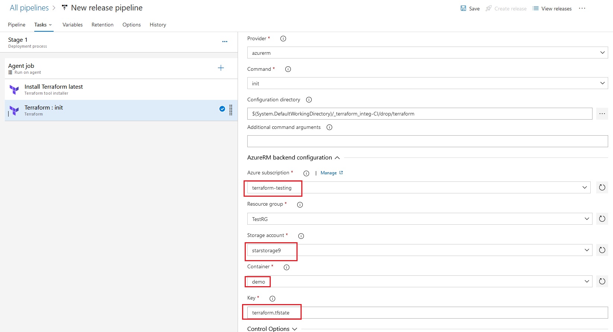Open the Command dropdown showing init
This screenshot has height=332, width=613.
(428, 83)
